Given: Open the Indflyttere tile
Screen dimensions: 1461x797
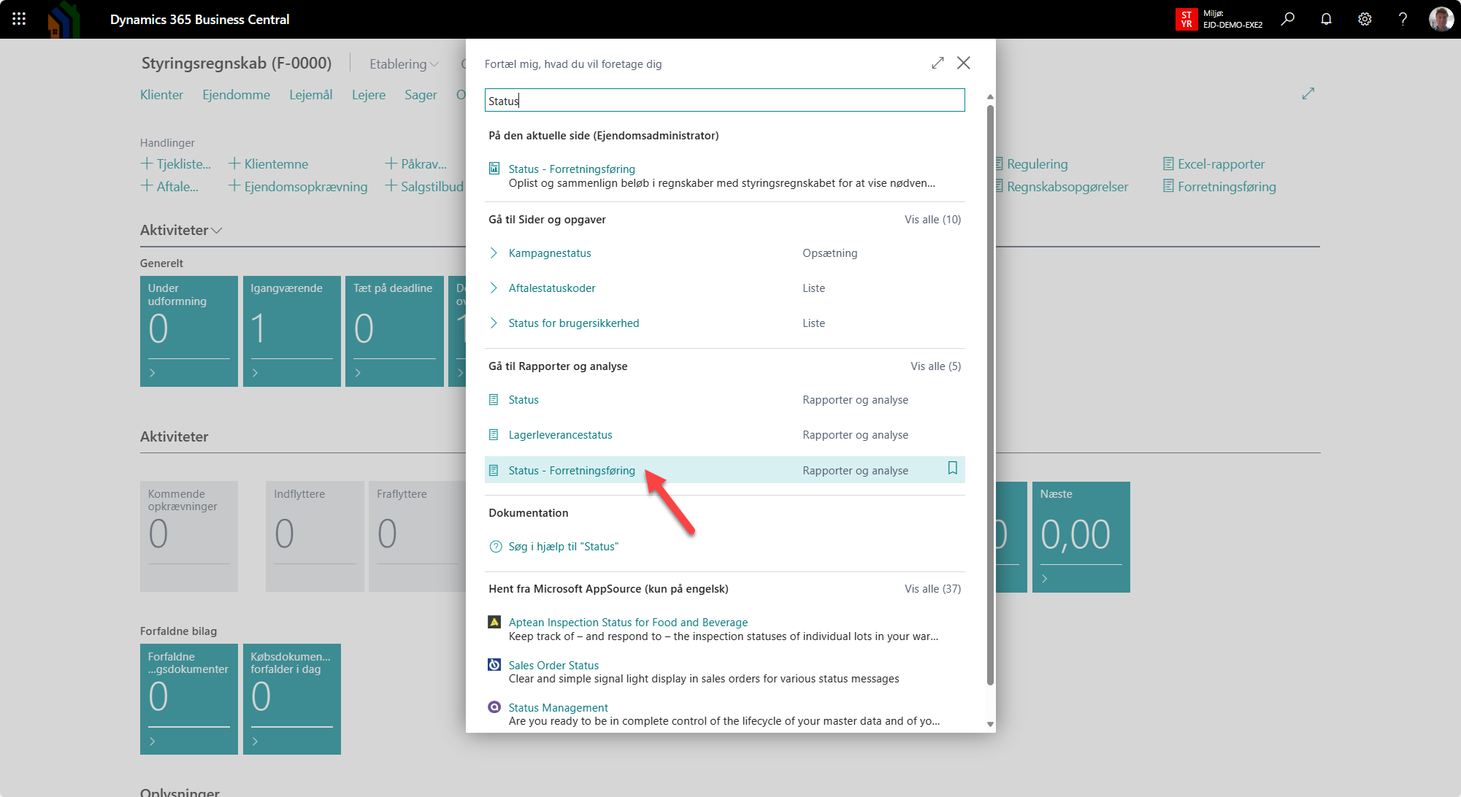Looking at the screenshot, I should [315, 536].
